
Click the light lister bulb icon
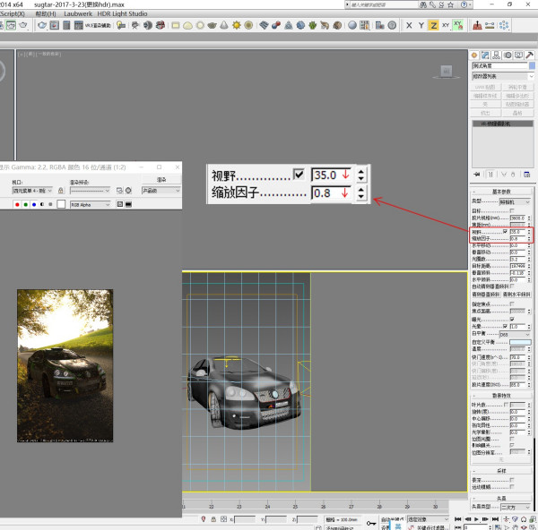121,25
